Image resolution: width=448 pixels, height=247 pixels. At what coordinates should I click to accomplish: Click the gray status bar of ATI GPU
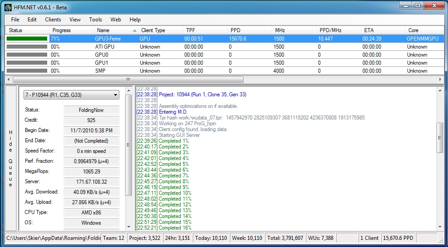(x=27, y=47)
